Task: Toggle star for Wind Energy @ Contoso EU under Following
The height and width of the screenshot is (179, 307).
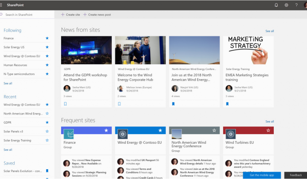Action: coord(47,56)
